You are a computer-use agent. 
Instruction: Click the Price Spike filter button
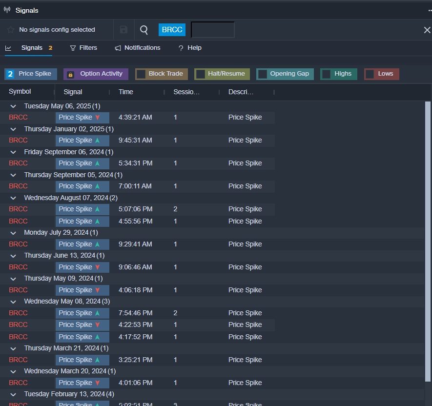click(x=31, y=74)
